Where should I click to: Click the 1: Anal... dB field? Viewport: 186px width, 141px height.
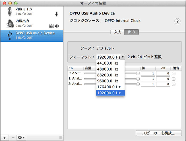[163, 79]
